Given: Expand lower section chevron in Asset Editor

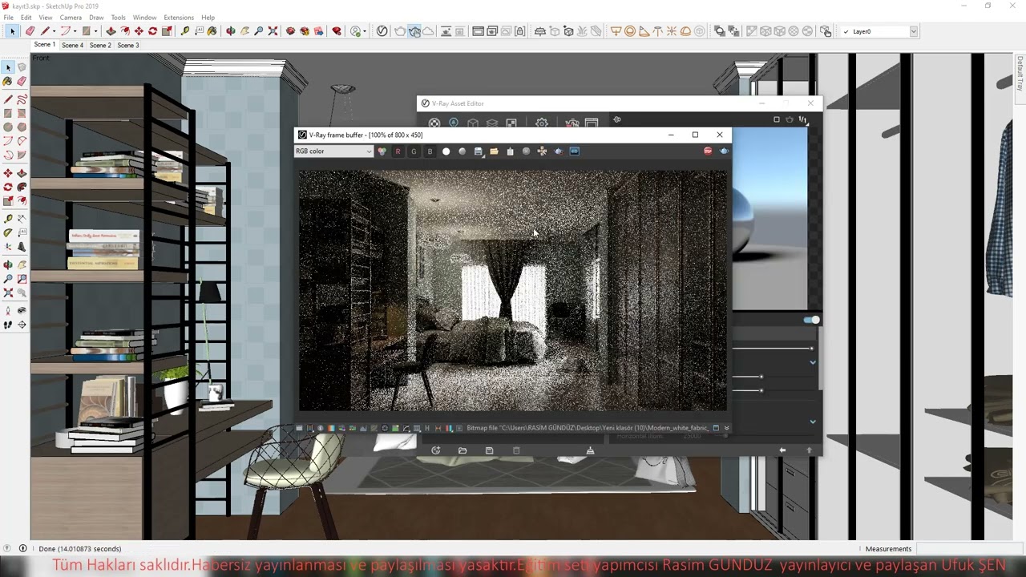Looking at the screenshot, I should pyautogui.click(x=813, y=422).
